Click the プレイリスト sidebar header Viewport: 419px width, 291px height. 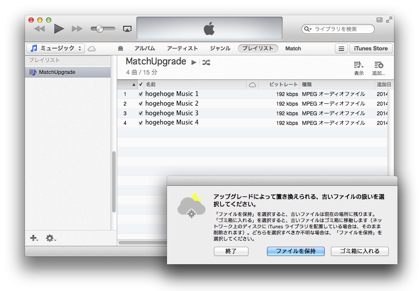coord(44,60)
